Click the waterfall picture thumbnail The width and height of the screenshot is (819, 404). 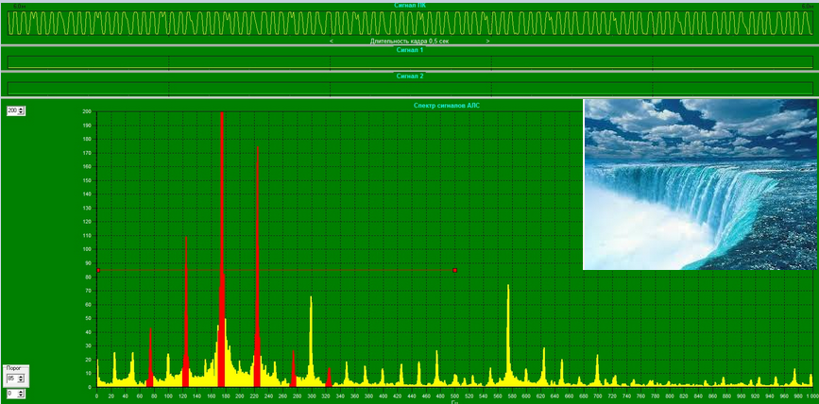point(697,184)
